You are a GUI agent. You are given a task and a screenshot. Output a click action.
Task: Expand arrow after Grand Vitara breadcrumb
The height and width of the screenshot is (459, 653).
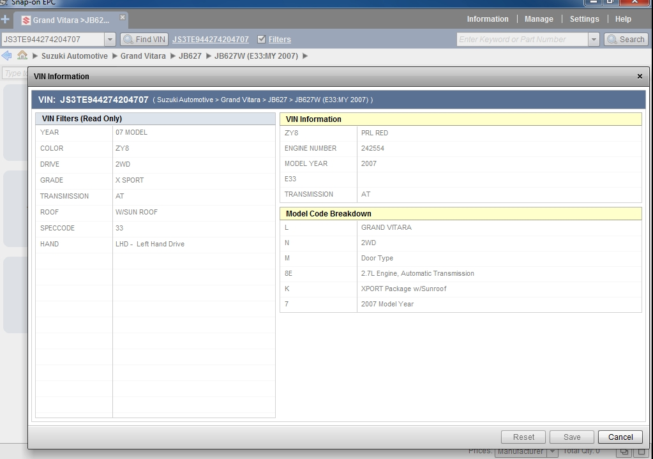173,56
